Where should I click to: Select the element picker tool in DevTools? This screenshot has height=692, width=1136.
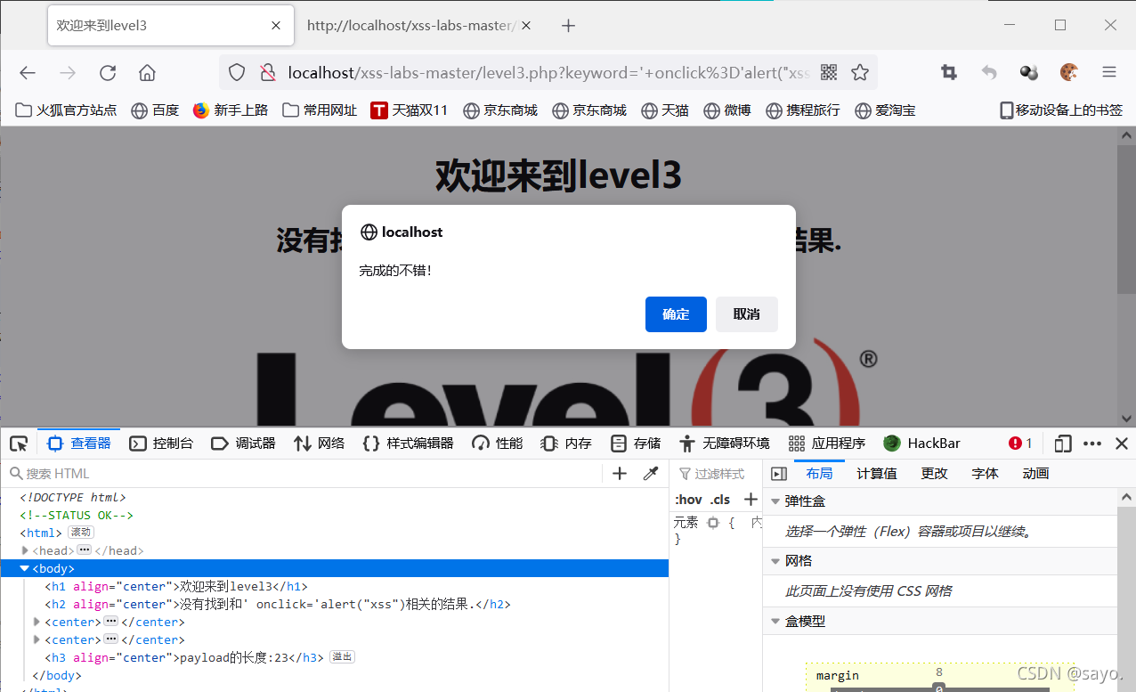tap(18, 443)
